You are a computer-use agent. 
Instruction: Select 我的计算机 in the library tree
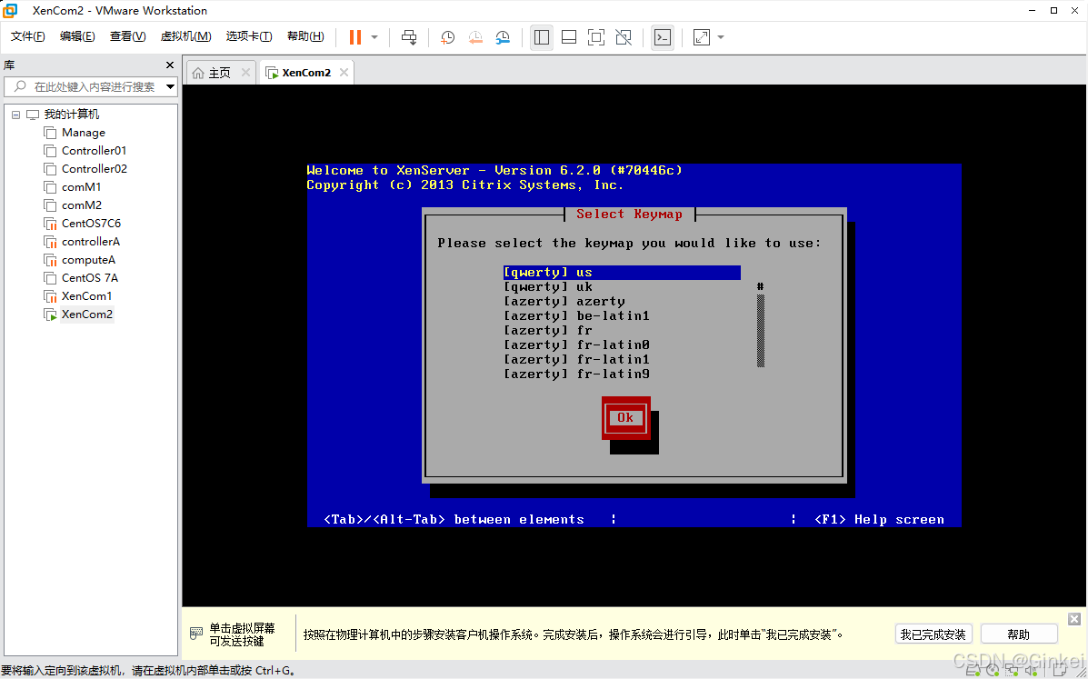pyautogui.click(x=72, y=115)
